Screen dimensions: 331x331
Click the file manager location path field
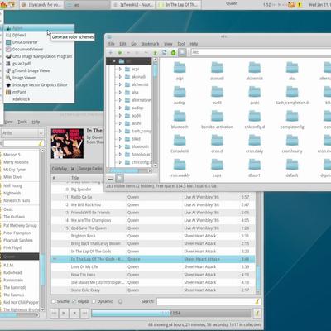click(x=261, y=52)
